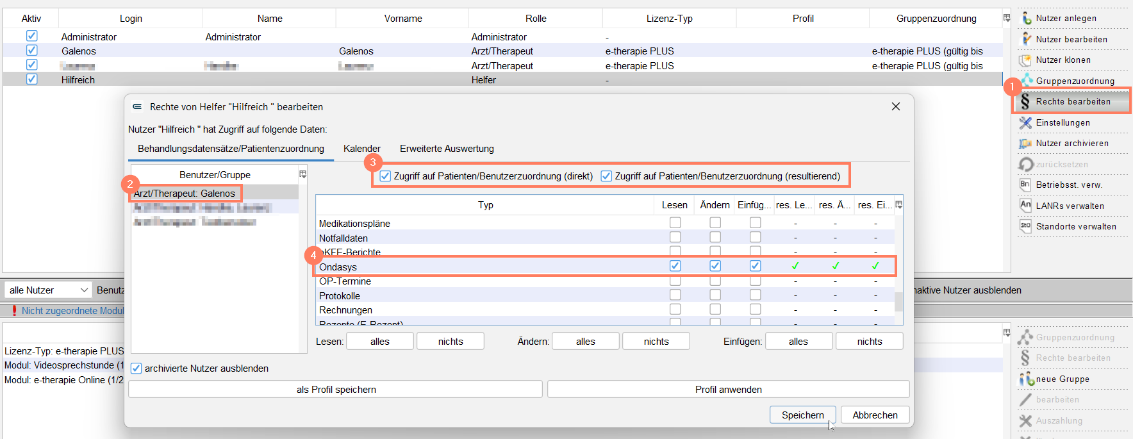Viewport: 1133px width, 439px height.
Task: Click the Nutzer klonen icon
Action: (1026, 60)
